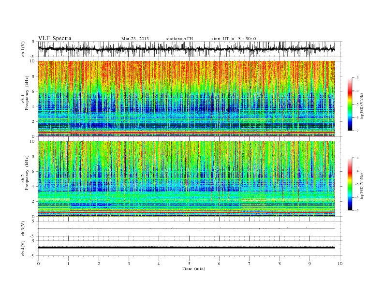383x296 pixels.
Task: Click the "0" tick on the time axis
Action: click(x=38, y=264)
